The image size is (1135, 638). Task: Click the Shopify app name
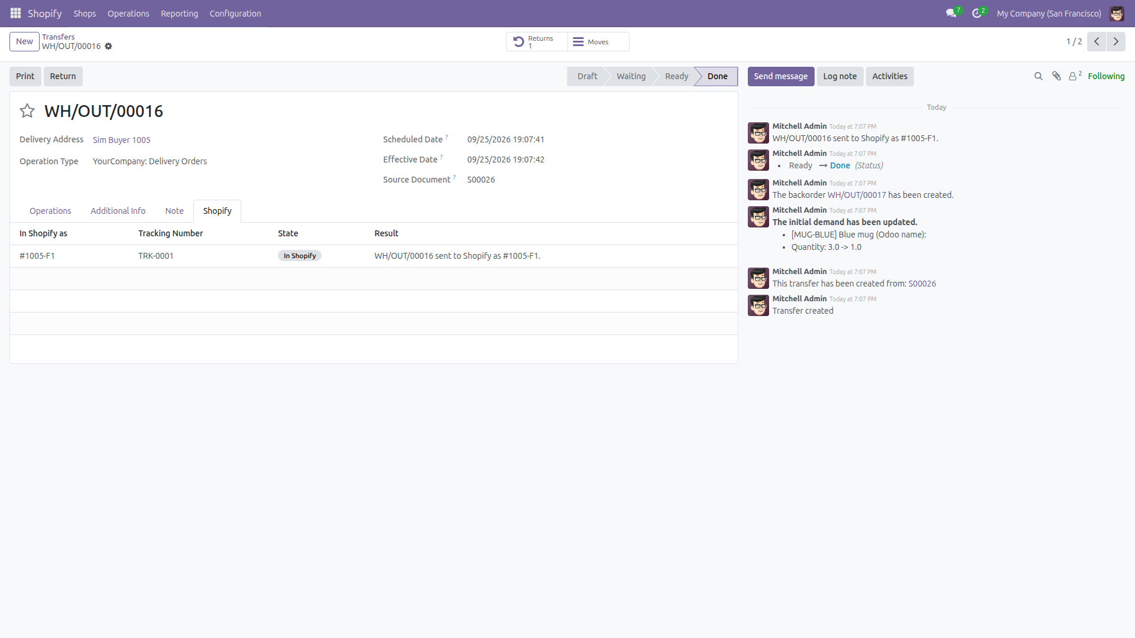[45, 13]
